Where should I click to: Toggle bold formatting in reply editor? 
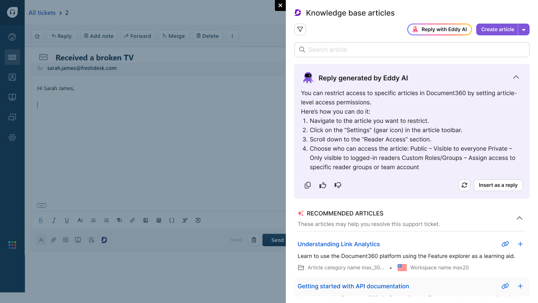[x=41, y=220]
